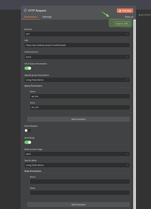Screen dimensions: 151x209
Task: Open the Specify Body dropdown
Action: (x=77, y=165)
